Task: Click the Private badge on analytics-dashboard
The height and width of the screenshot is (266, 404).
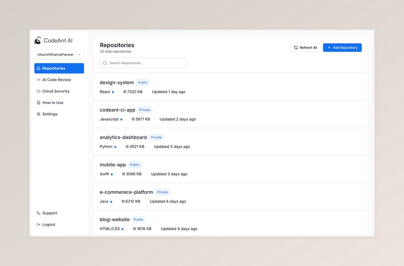Action: tap(156, 137)
